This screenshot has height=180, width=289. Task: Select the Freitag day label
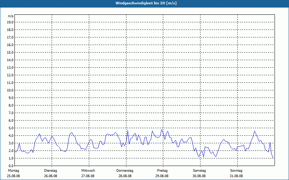tap(162, 171)
